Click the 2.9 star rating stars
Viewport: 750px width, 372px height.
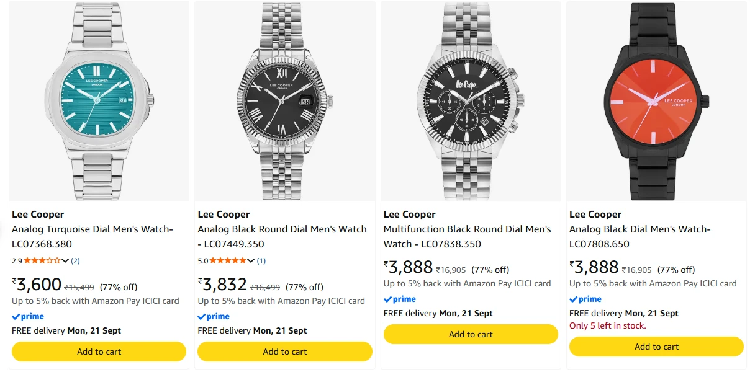point(42,260)
